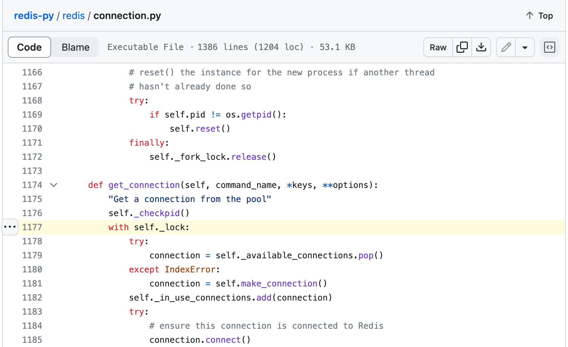Screen dimensions: 568x347
Task: Go to the redis-py repository root
Action: (34, 16)
